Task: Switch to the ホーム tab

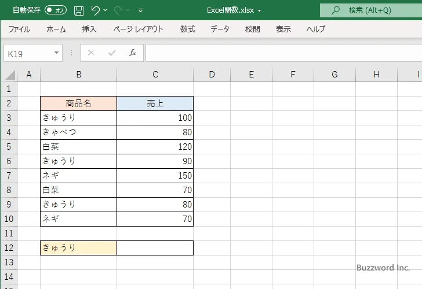Action: (x=56, y=29)
